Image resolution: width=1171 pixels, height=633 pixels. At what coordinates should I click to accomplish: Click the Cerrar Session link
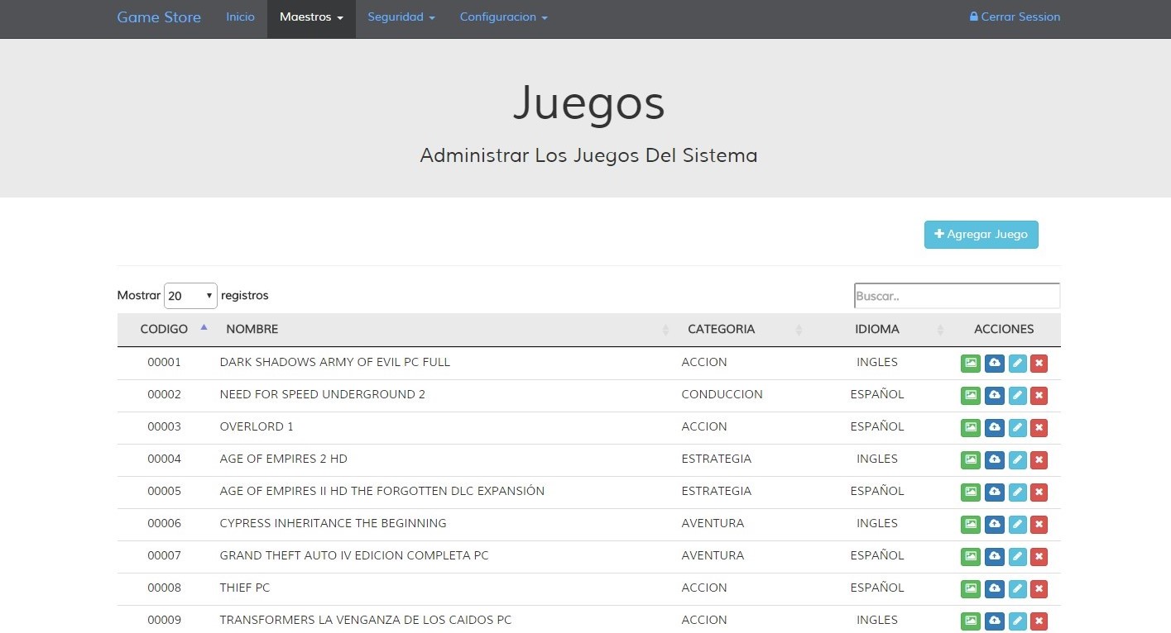pyautogui.click(x=1015, y=17)
